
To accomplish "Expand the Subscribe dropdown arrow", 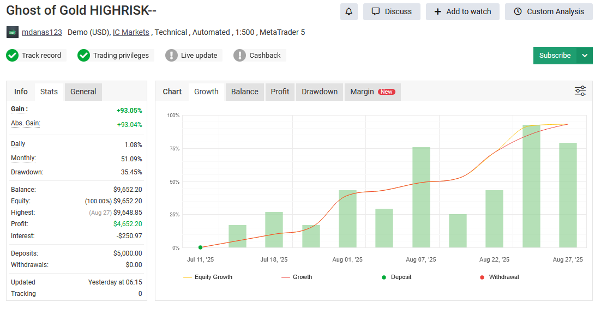I will pos(585,56).
